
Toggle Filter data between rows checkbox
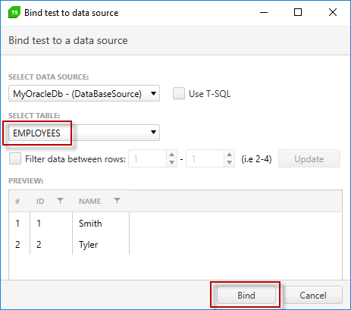click(x=15, y=159)
